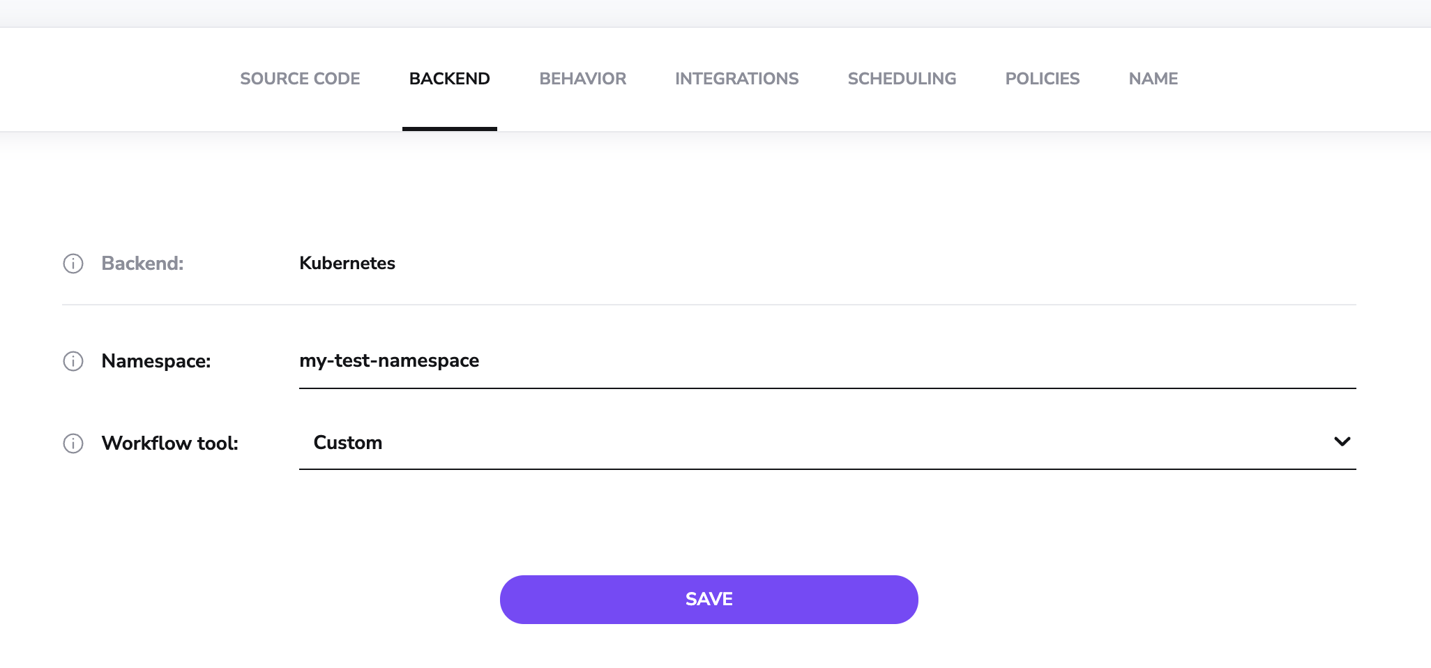Click the Workflow tool info icon
This screenshot has height=668, width=1431.
[x=73, y=443]
